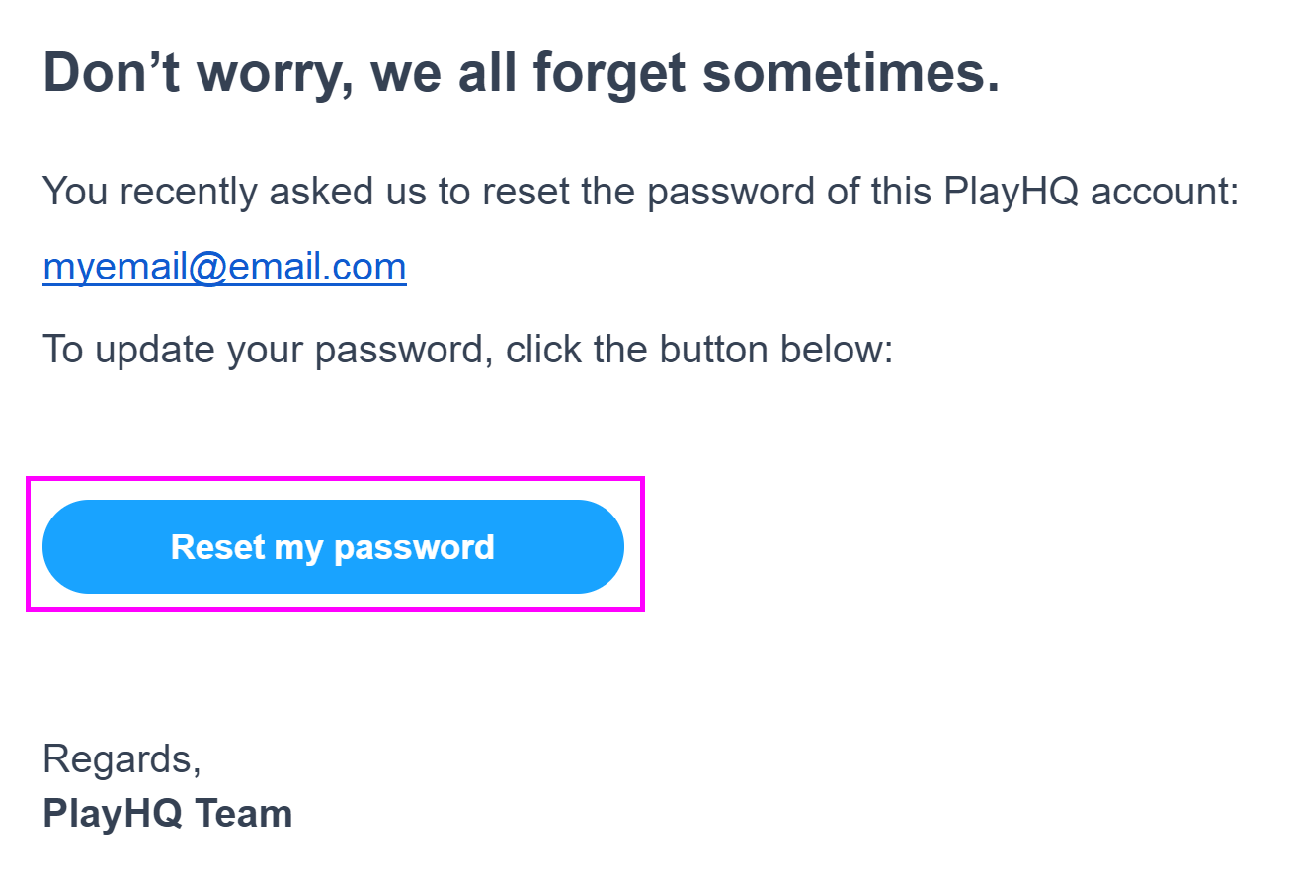Screen dimensions: 1296x876
Task: Click the word "account:" ending the sentence
Action: (1164, 190)
